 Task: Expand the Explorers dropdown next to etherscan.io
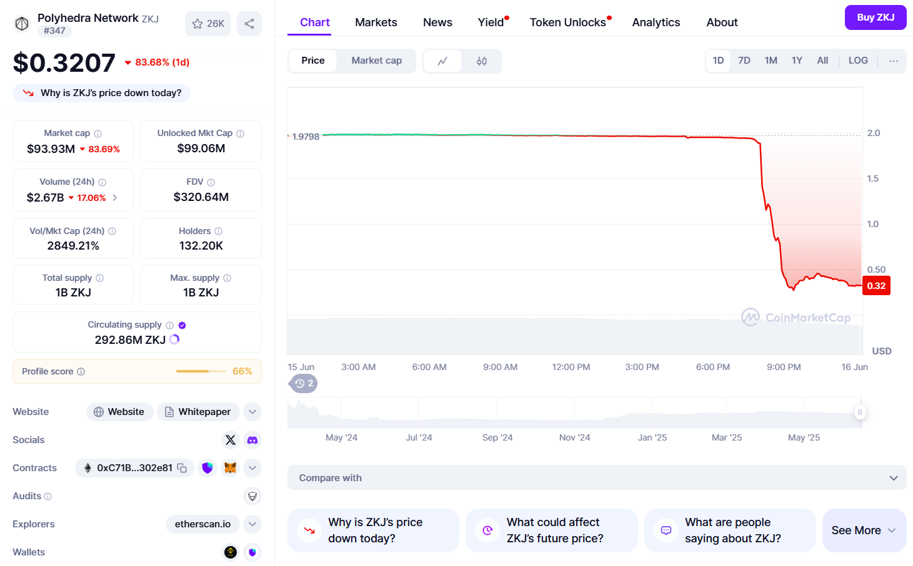click(252, 524)
